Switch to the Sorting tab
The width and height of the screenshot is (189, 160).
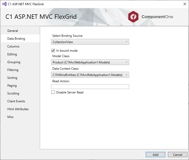click(12, 78)
